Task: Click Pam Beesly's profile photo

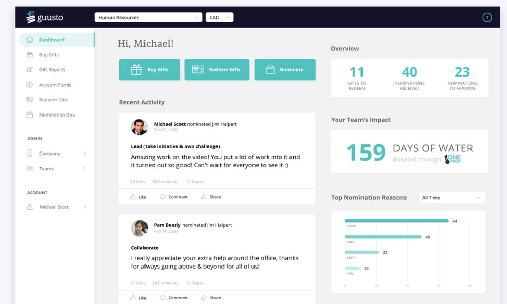Action: coord(139,228)
